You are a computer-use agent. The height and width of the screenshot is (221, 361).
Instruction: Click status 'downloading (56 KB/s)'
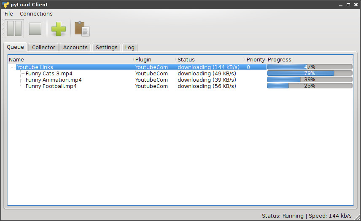[x=207, y=86]
